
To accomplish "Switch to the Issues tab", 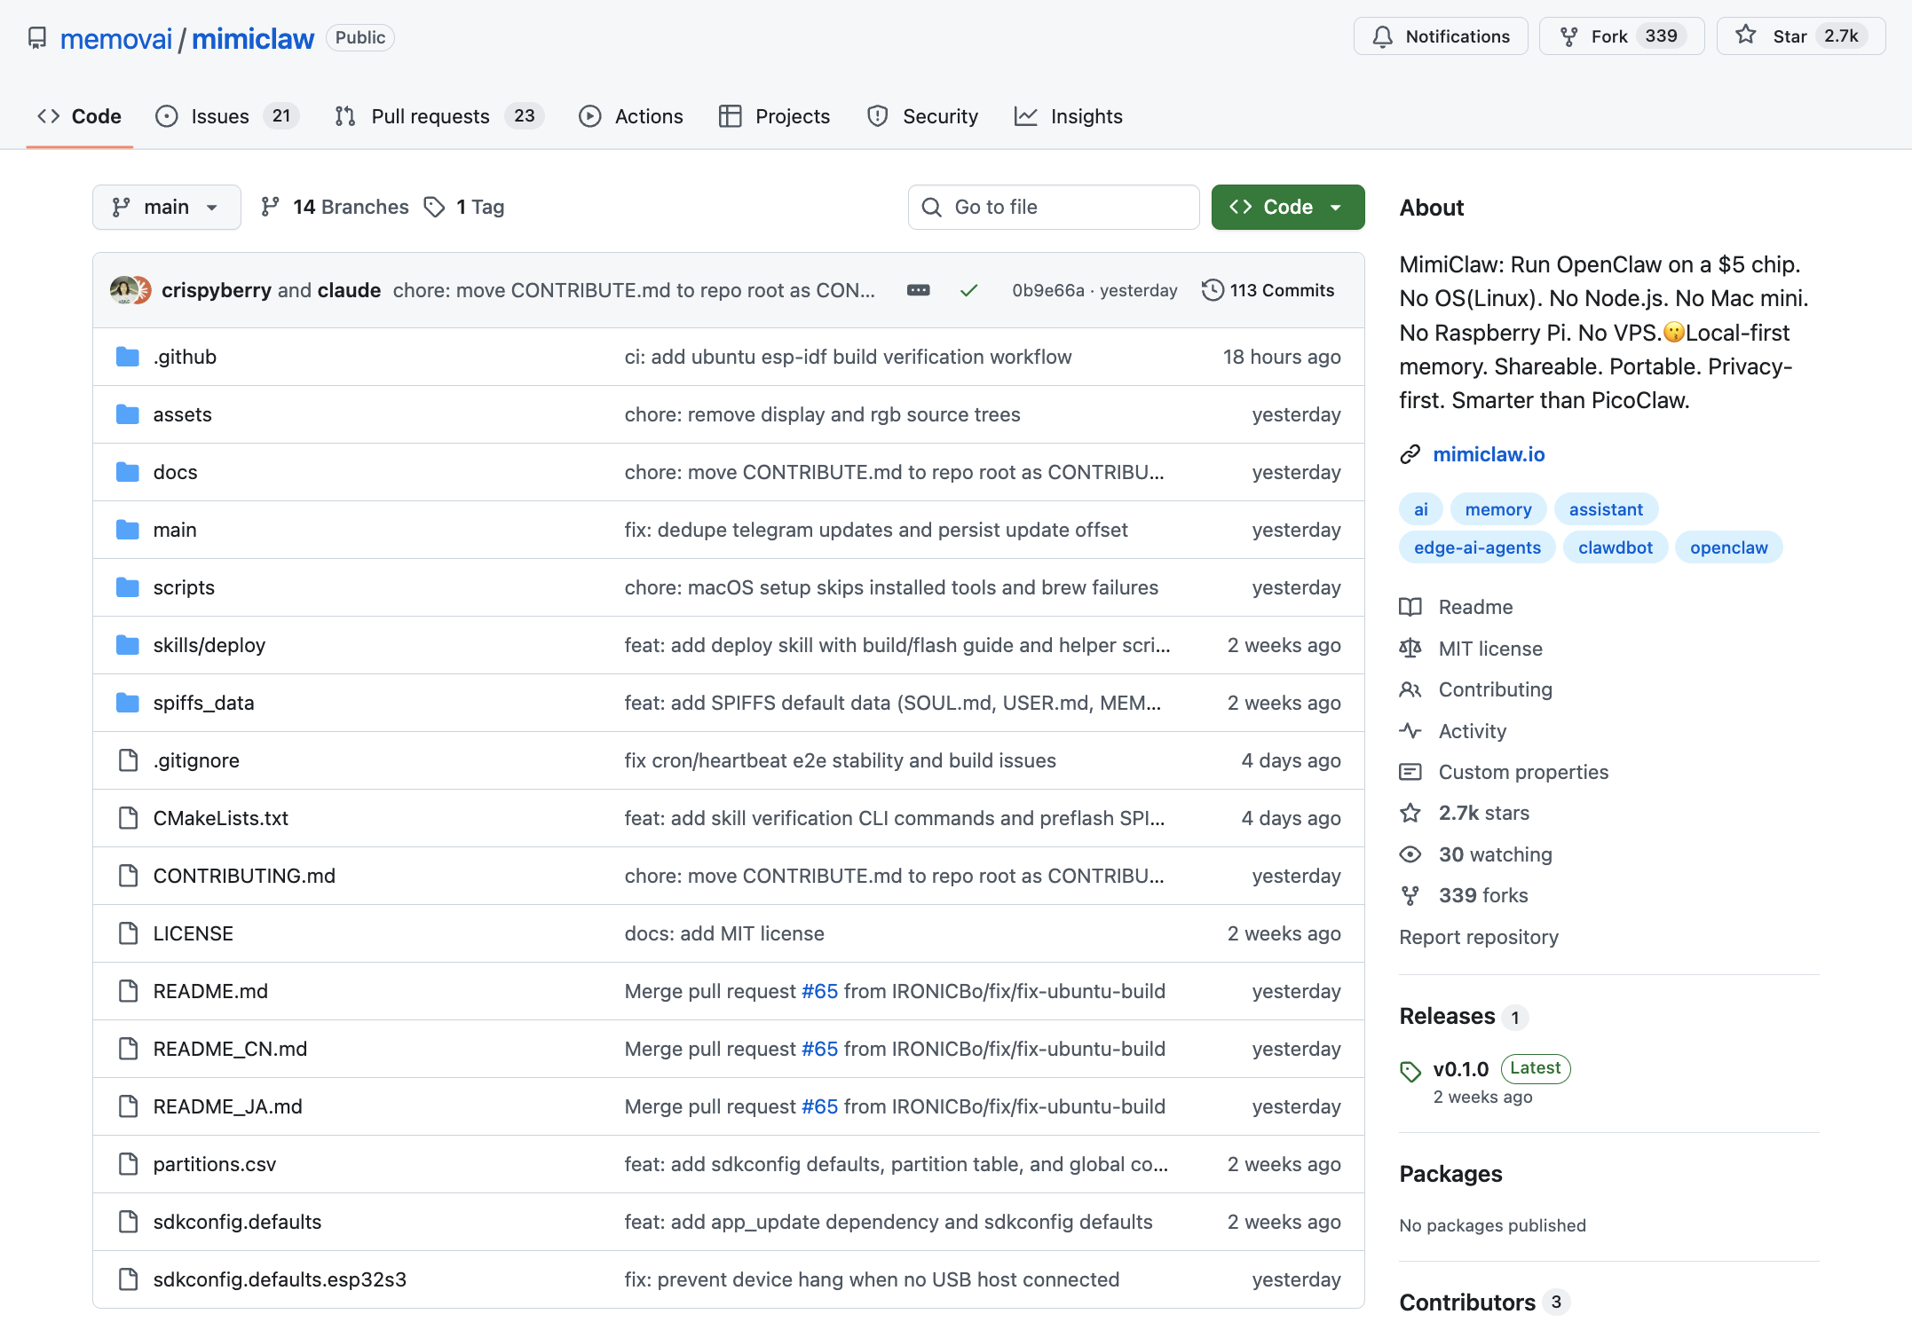I will (219, 116).
